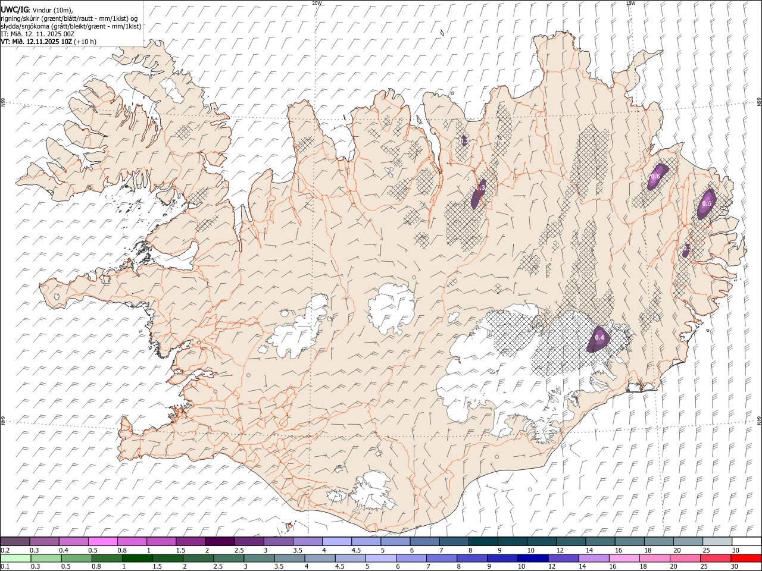Pick the bright pink swatch after 0.5 in upper legend
The height and width of the screenshot is (571, 762).
pyautogui.click(x=102, y=542)
